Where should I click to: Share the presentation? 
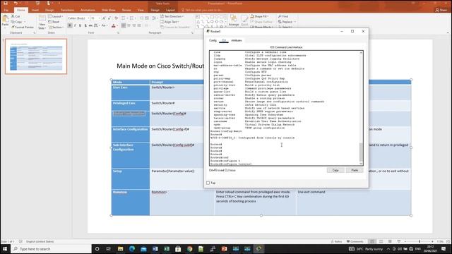pos(441,10)
